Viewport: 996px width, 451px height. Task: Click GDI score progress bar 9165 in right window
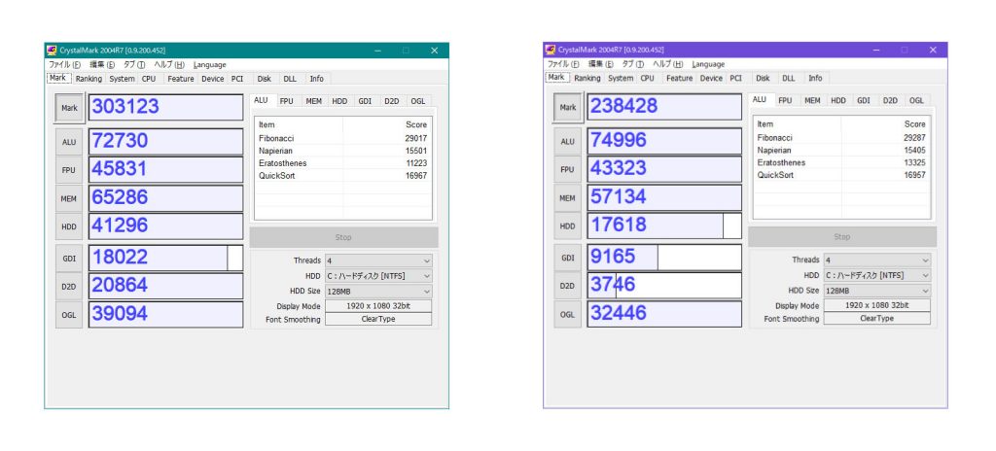pyautogui.click(x=664, y=258)
